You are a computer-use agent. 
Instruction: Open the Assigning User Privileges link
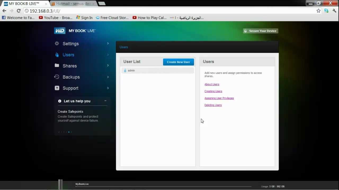[219, 98]
